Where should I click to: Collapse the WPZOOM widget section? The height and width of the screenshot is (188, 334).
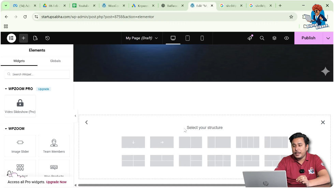[x=15, y=129]
